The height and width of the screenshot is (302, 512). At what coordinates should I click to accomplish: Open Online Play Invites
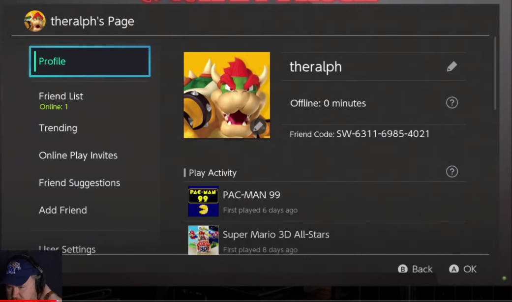(78, 155)
